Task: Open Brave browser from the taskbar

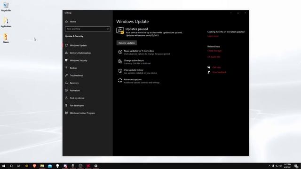Action: (34, 166)
